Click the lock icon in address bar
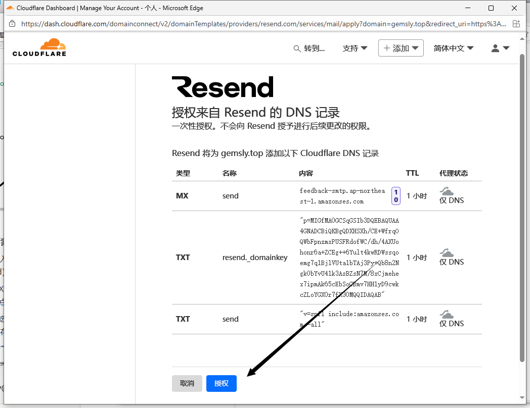Screen dimensions: 530x408 pos(12,24)
